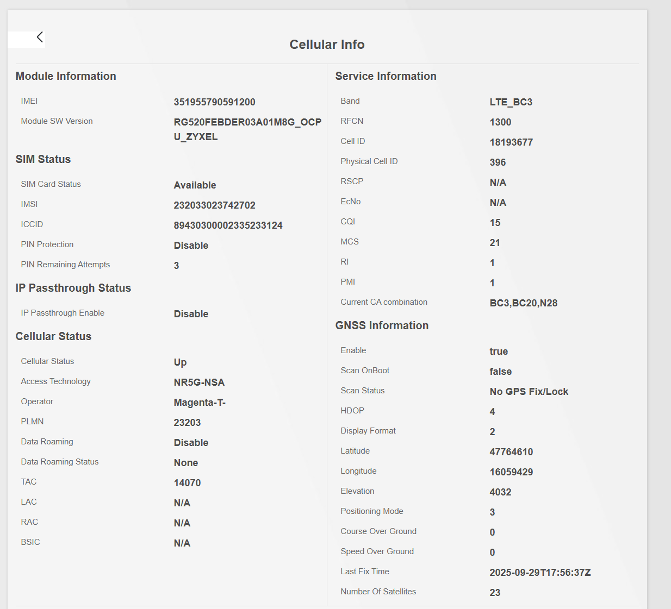Select the RI value 1

tap(492, 263)
